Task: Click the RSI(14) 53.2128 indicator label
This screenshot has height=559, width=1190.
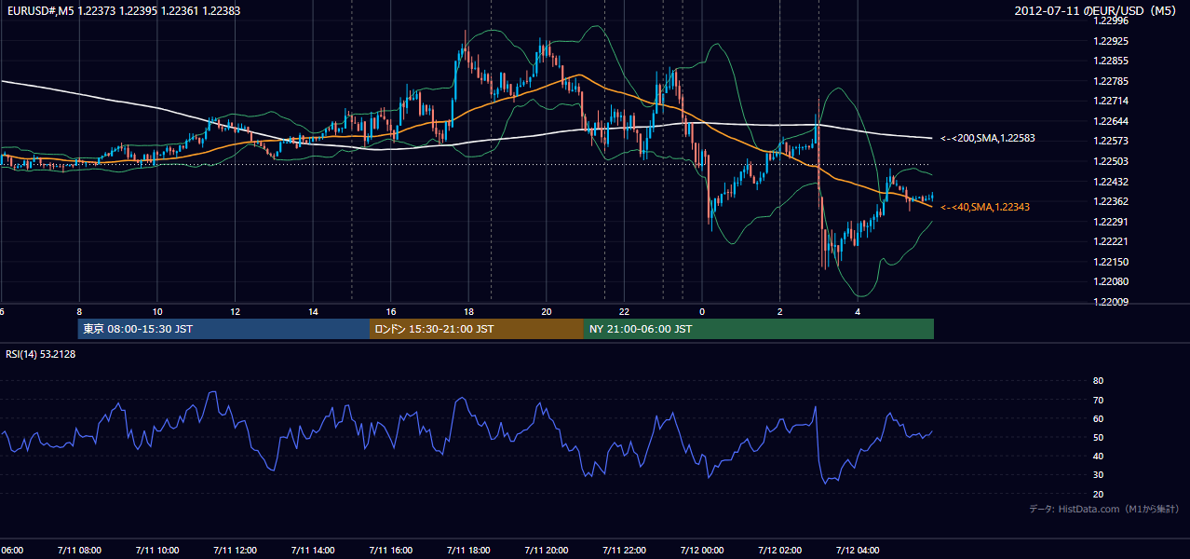Action: (41, 354)
